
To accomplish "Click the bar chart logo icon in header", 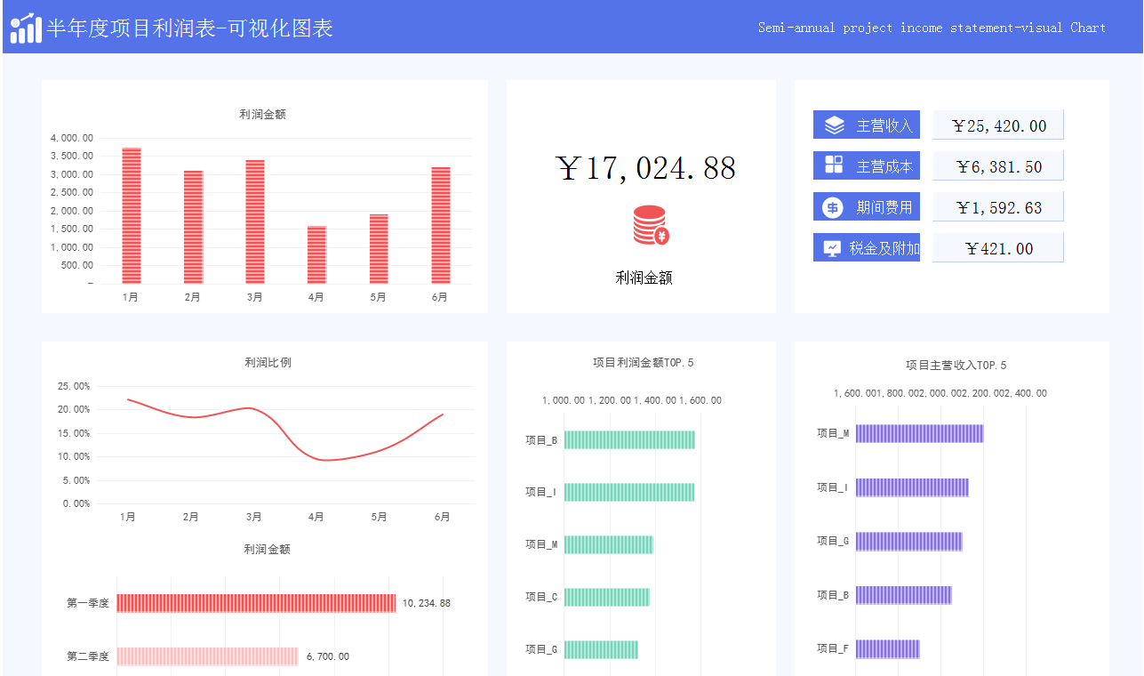I will pos(26,28).
